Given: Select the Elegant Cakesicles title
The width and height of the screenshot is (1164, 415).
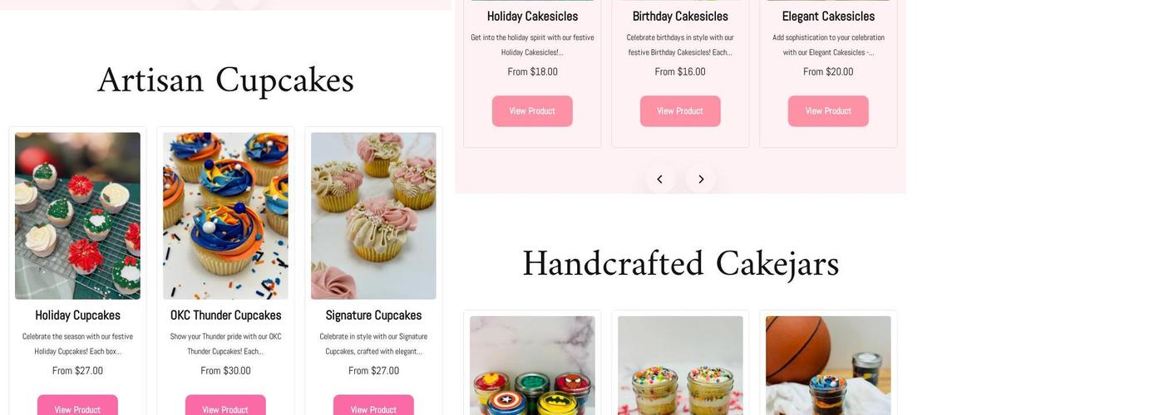Looking at the screenshot, I should coord(828,17).
